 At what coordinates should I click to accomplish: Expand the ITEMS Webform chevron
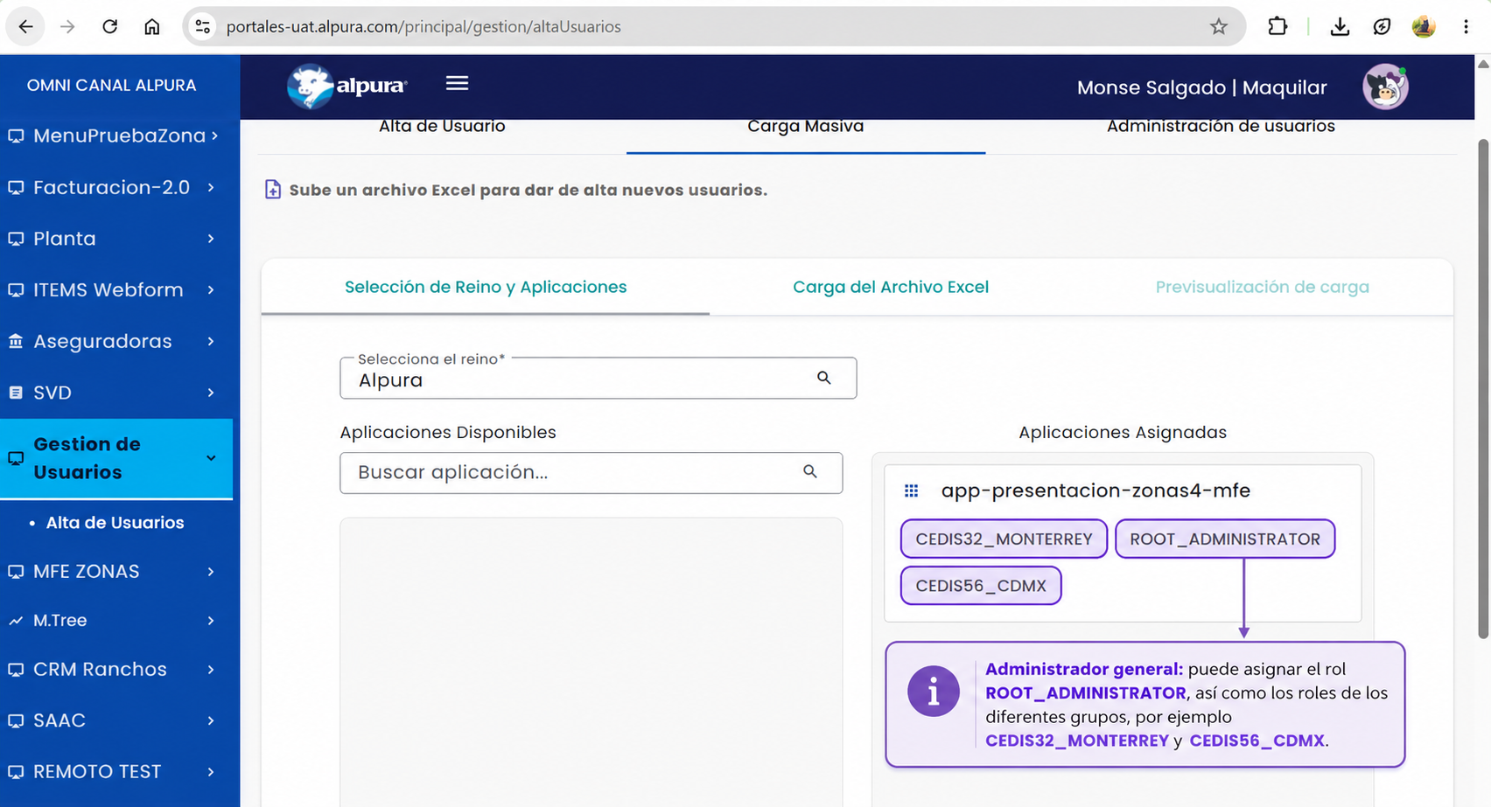(211, 289)
